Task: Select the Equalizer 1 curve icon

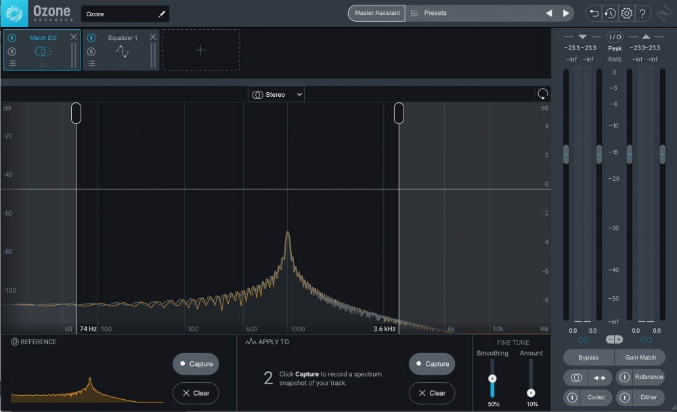Action: pos(123,52)
